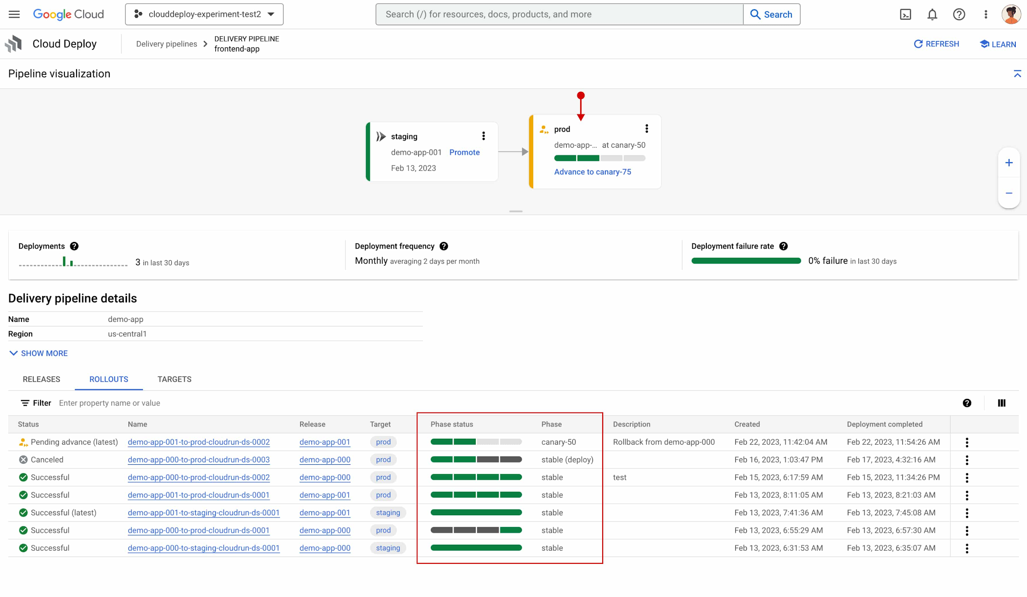Show help for Deployment frequency
This screenshot has height=597, width=1027.
[443, 246]
